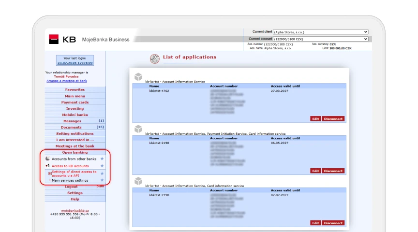Click the Access to KB accounts icon

(x=47, y=166)
